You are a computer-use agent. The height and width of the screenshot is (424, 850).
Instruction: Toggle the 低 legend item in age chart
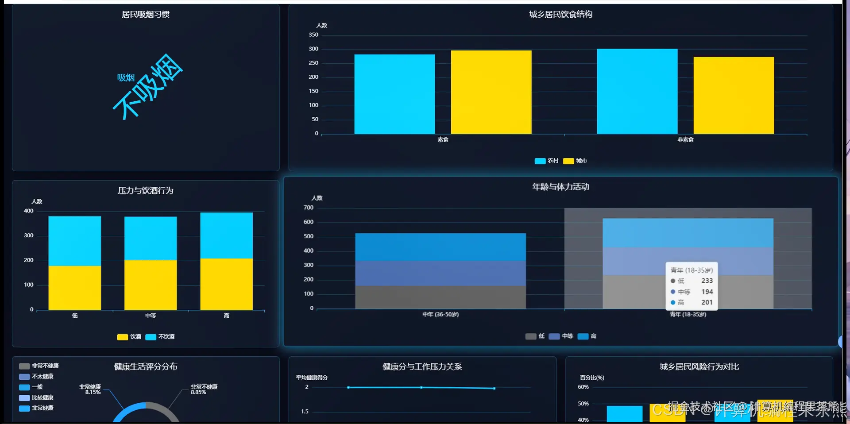(x=535, y=336)
